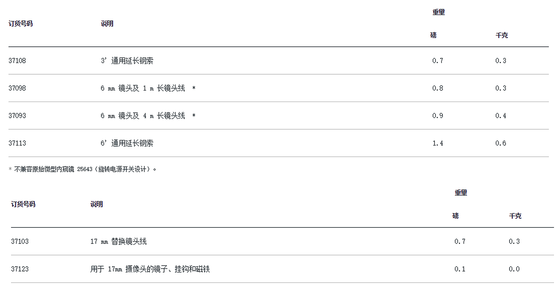Click the "17 mm 替换镜头线" description

tap(118, 241)
